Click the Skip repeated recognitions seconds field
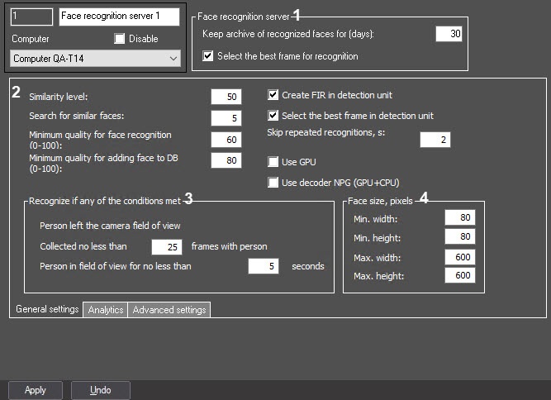The image size is (551, 400). pyautogui.click(x=435, y=140)
